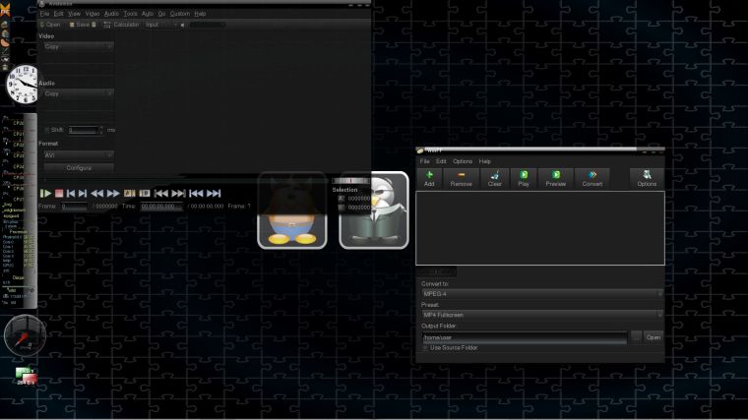The height and width of the screenshot is (420, 748).
Task: Go to last frame in Avidemux
Action: [x=214, y=193]
